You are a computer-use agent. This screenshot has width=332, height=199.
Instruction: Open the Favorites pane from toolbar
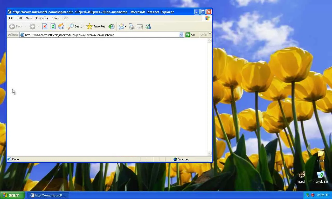tap(96, 26)
